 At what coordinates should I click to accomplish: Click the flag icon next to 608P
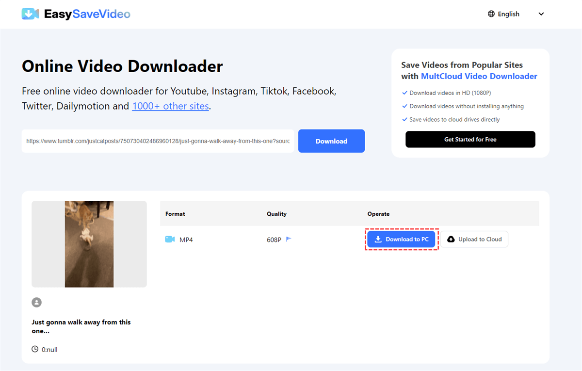pos(289,239)
